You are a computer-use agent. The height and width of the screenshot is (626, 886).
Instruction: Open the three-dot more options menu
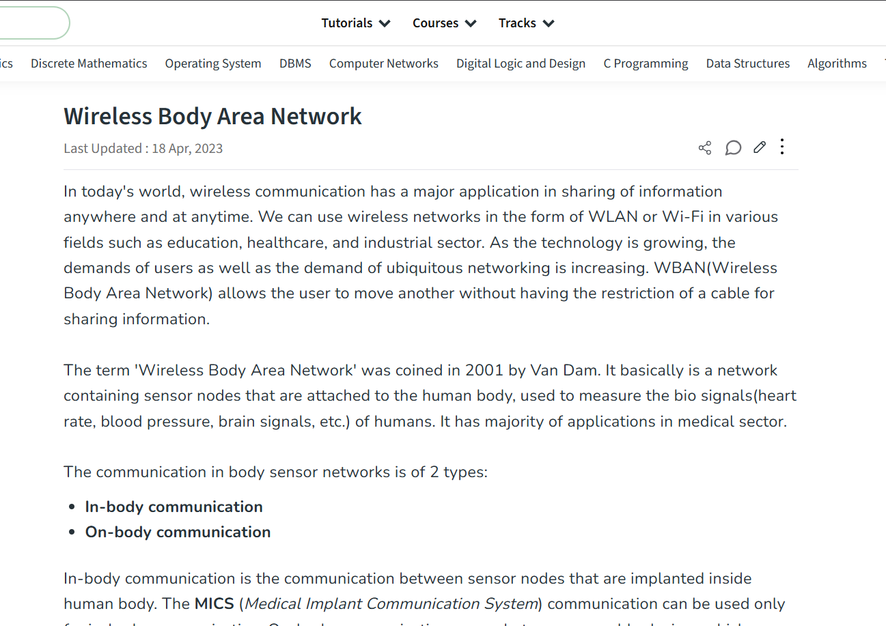[782, 147]
